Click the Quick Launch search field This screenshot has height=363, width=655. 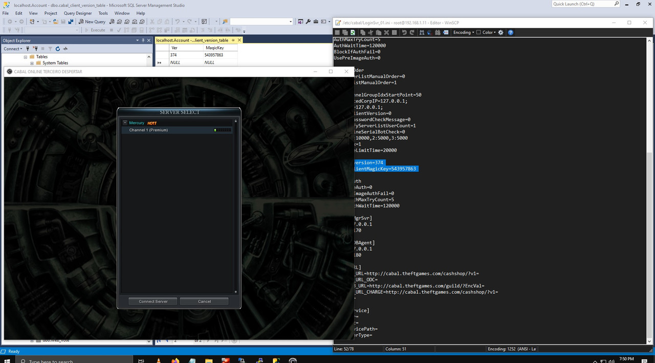(x=586, y=4)
